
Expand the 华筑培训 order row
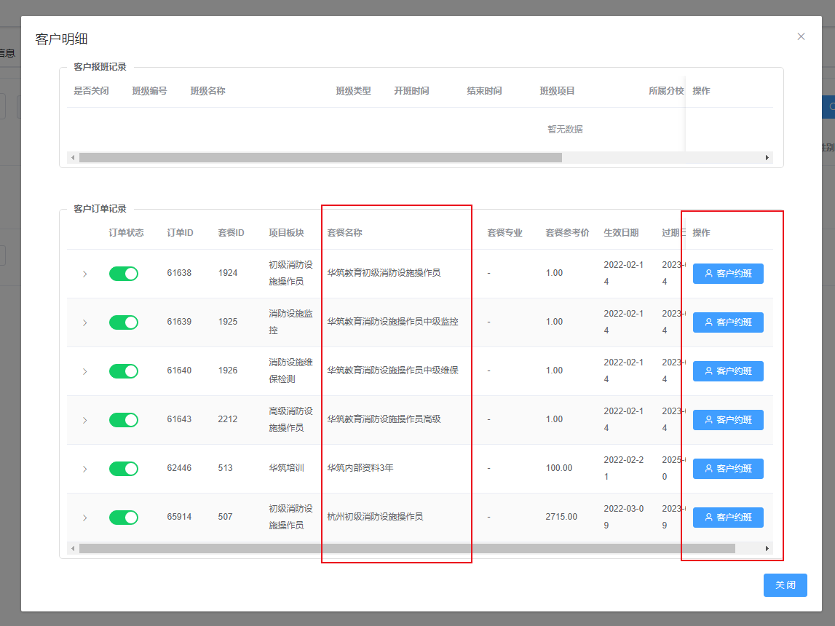click(84, 469)
